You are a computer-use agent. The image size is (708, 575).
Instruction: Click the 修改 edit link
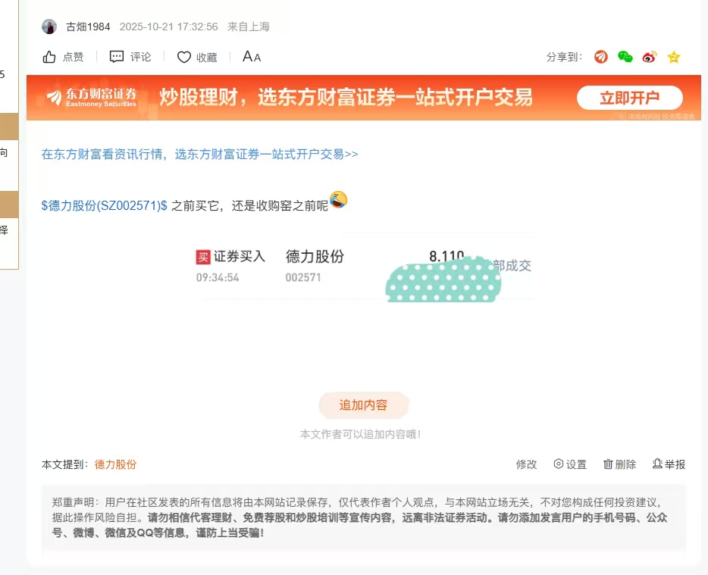click(527, 464)
